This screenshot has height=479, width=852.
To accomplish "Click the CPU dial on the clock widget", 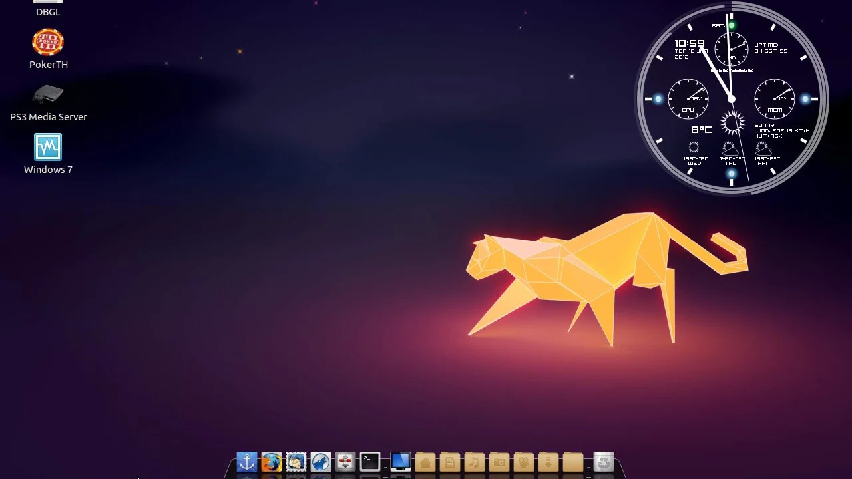I will [688, 98].
